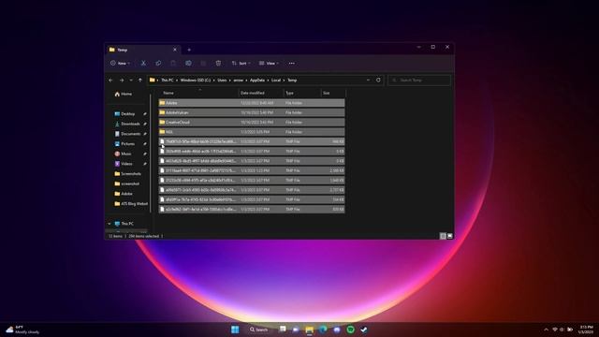Select the CreativeCloud folder row

click(x=252, y=123)
